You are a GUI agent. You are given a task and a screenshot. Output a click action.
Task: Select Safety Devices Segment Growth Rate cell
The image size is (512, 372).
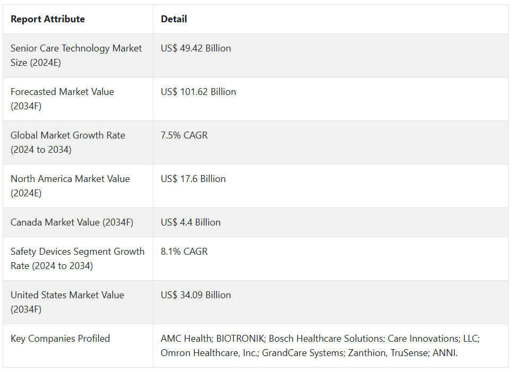[78, 258]
